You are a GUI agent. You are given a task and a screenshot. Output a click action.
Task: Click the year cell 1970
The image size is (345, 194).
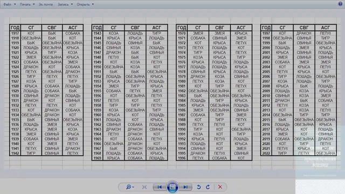(x=182, y=33)
